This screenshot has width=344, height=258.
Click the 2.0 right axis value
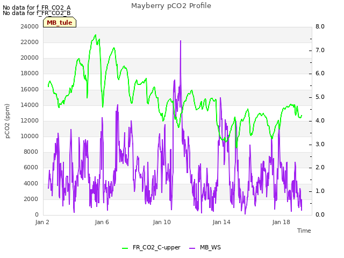coord(320,167)
